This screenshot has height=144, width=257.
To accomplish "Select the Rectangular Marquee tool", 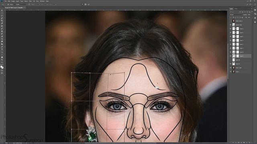I will coord(2,13).
